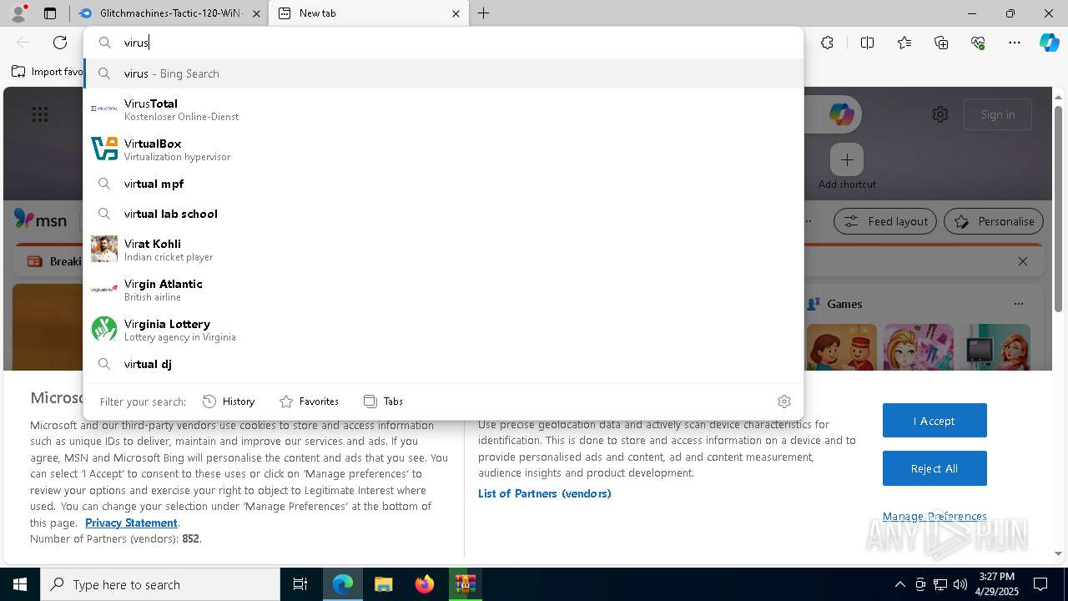Toggle Split screen icon
Image resolution: width=1068 pixels, height=601 pixels.
[x=867, y=43]
